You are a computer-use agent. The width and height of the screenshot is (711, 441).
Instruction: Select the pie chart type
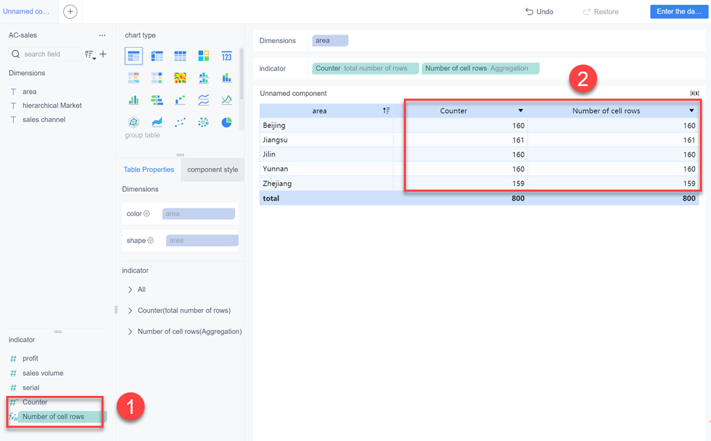click(x=227, y=122)
